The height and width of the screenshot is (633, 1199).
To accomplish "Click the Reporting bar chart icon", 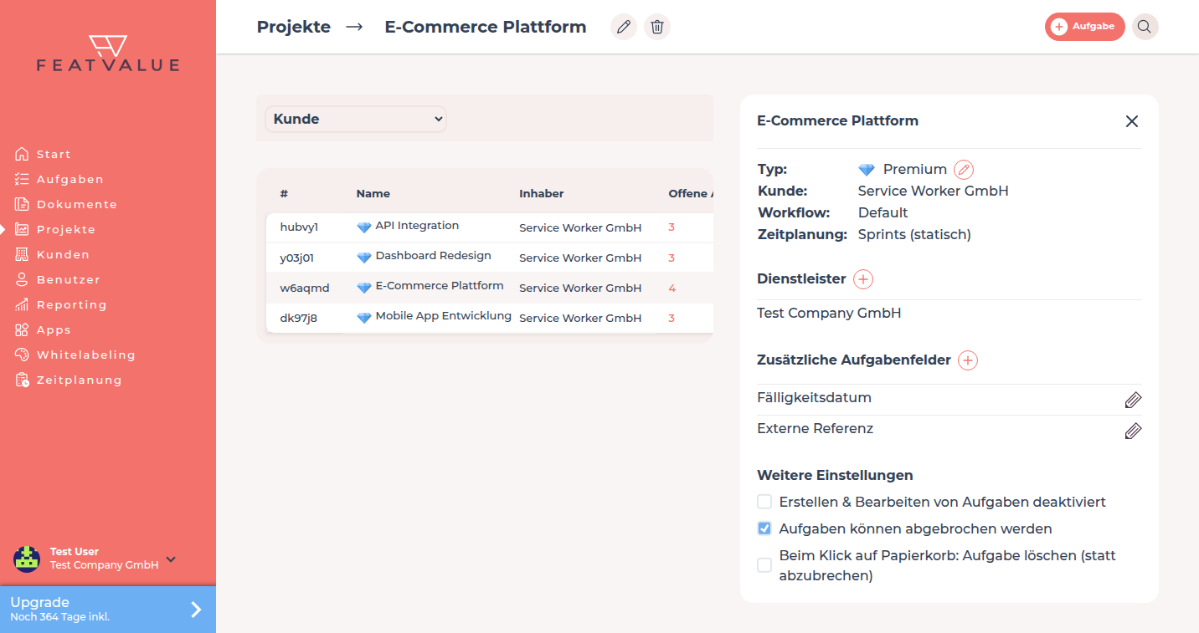I will coord(22,304).
